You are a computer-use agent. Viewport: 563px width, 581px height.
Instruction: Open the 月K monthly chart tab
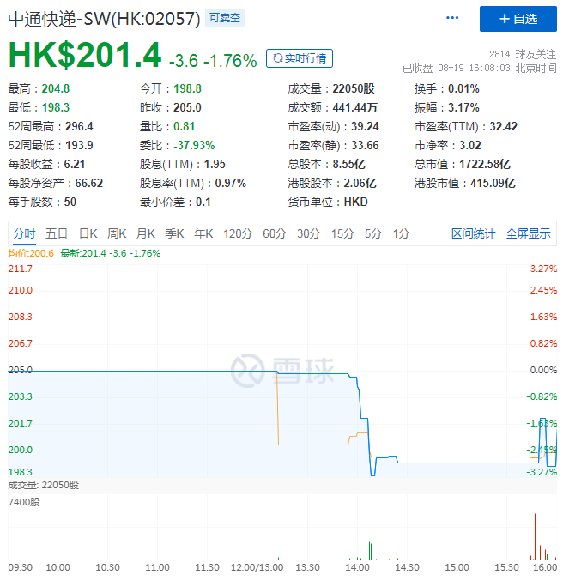click(x=146, y=233)
